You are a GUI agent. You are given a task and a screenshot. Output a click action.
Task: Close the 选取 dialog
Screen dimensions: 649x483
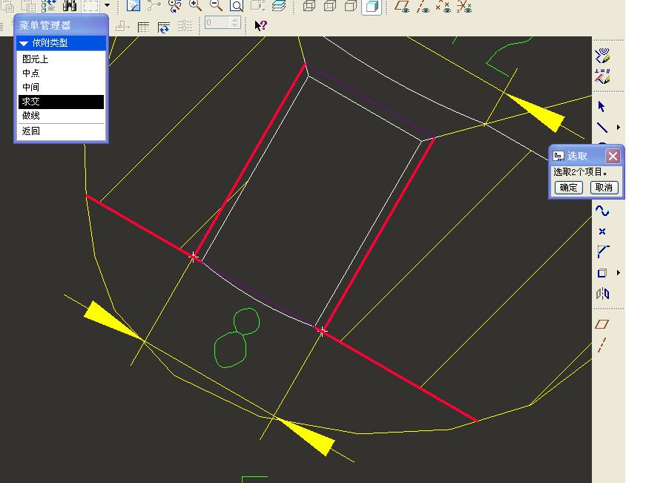pos(613,156)
